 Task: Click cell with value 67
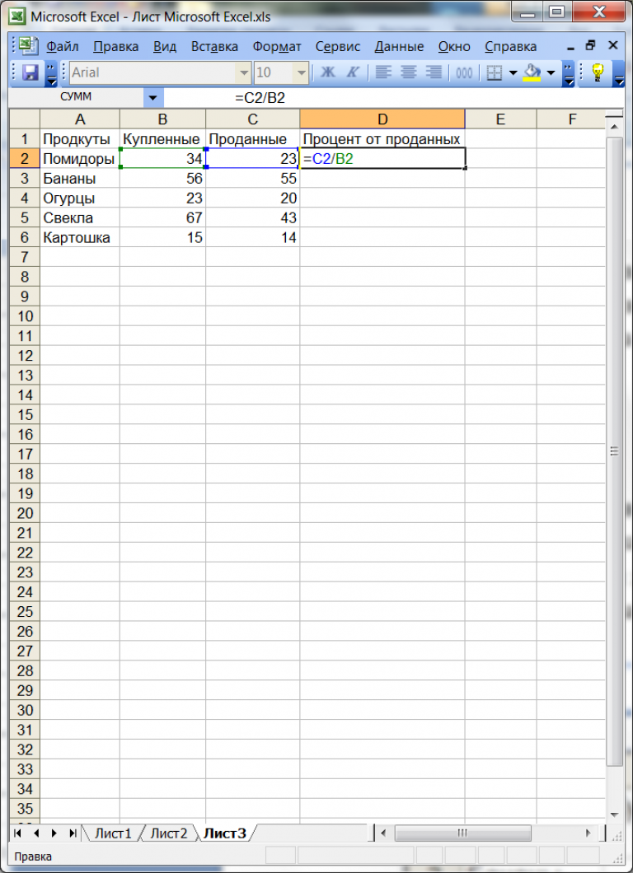pos(162,217)
